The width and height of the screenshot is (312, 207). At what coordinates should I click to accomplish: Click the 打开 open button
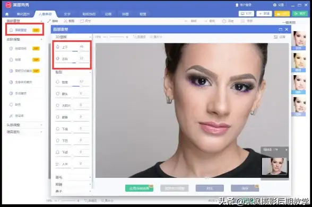click(246, 13)
